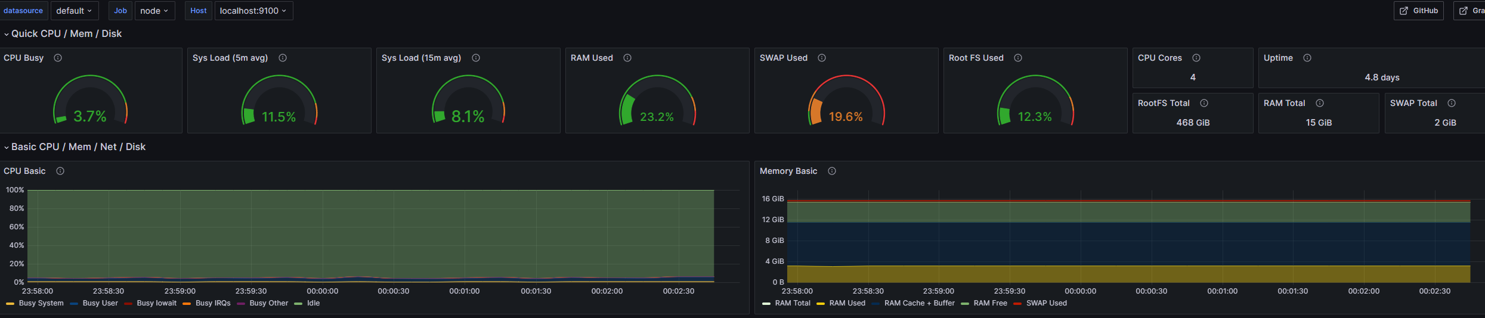This screenshot has width=1485, height=318.
Task: View info icon next to SWAP Total
Action: [1452, 103]
